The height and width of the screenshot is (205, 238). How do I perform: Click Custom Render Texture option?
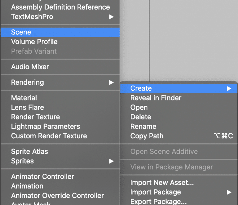pyautogui.click(x=60, y=136)
